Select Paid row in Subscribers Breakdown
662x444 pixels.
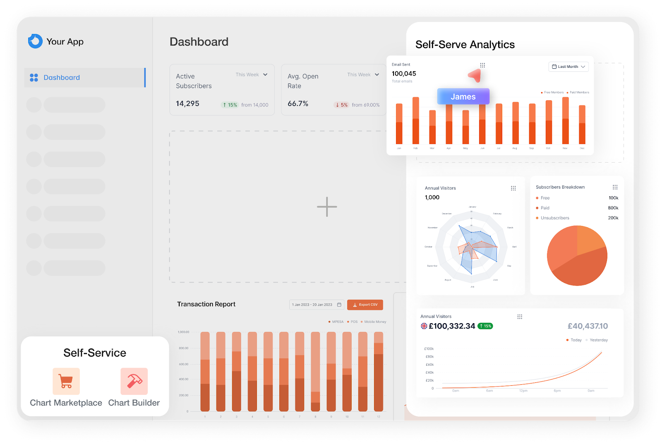(577, 208)
